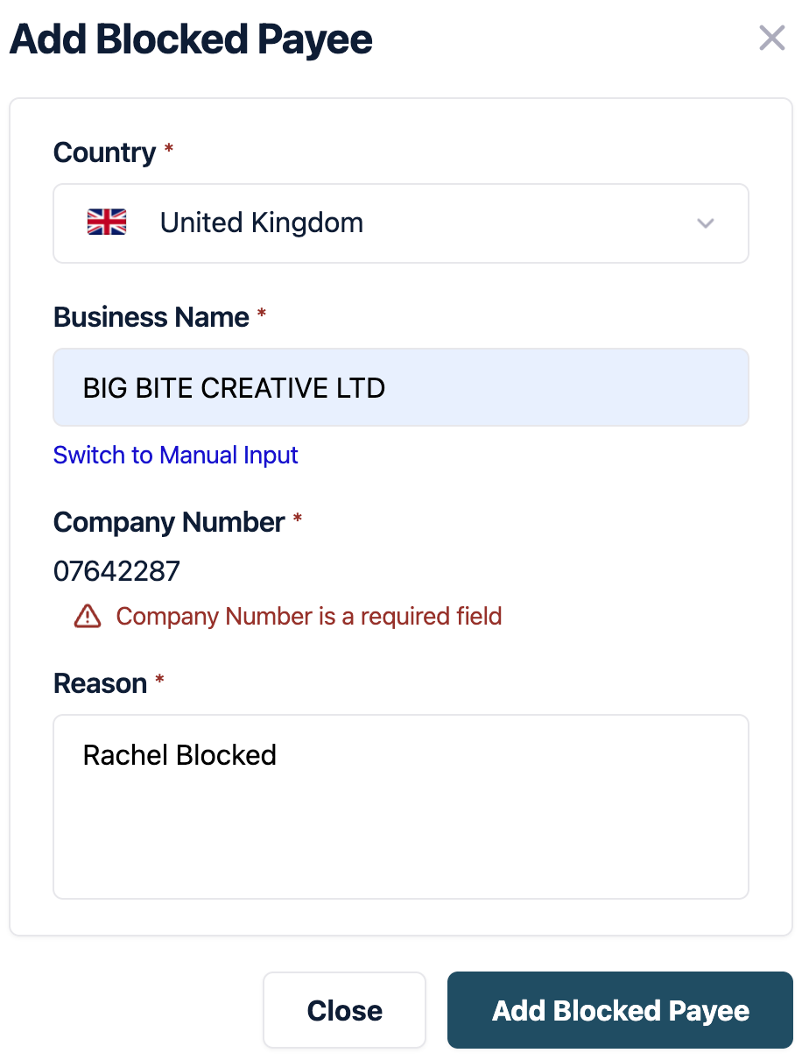The image size is (809, 1060).
Task: Click the Company Number field label
Action: click(169, 522)
